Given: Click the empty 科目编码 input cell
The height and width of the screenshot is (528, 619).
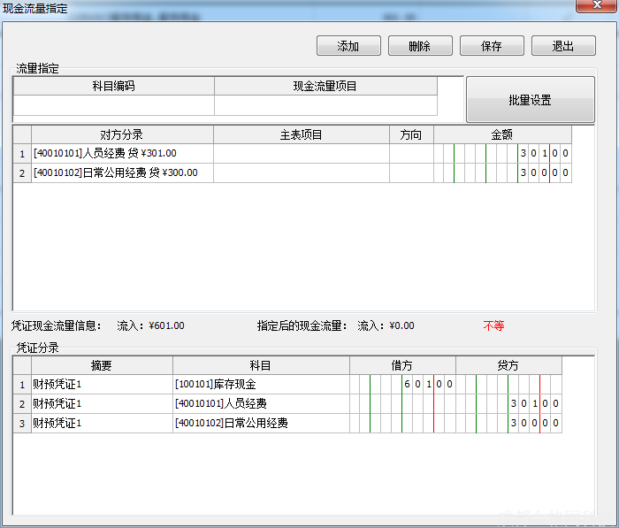Looking at the screenshot, I should [113, 105].
